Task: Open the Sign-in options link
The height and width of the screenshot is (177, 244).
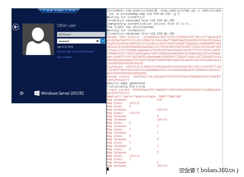Action: point(65,57)
